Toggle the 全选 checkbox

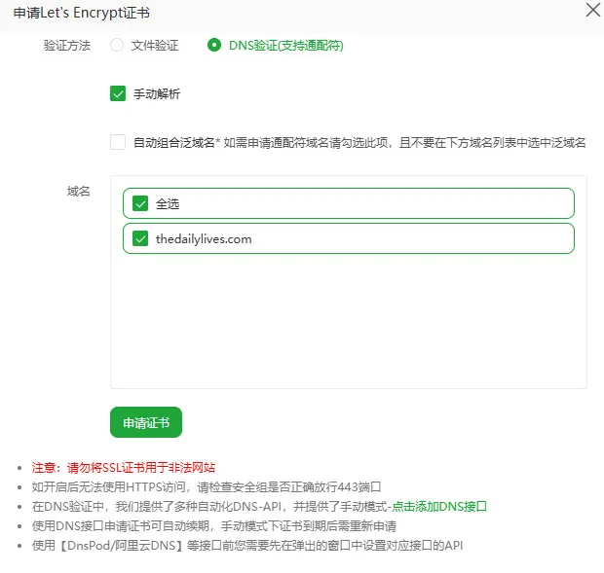point(140,203)
